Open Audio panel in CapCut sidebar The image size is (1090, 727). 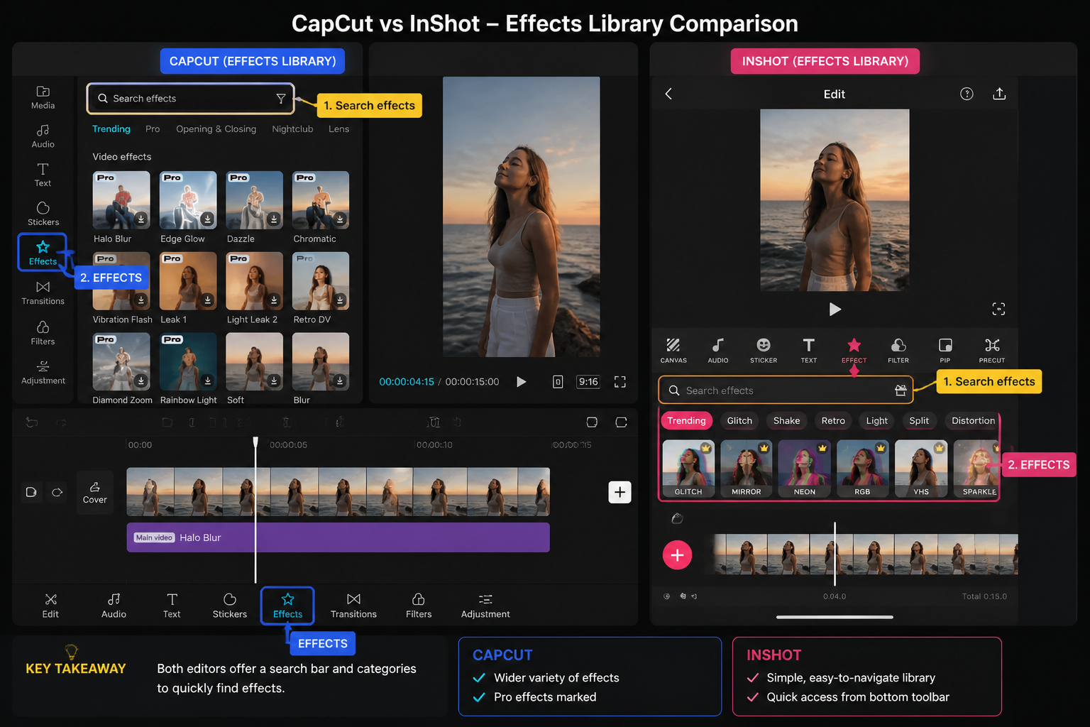(x=43, y=136)
